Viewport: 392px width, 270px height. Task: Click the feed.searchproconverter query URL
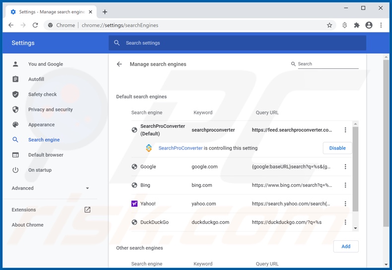click(x=292, y=130)
